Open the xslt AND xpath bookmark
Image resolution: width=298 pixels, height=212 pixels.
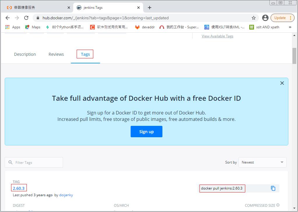[264, 27]
